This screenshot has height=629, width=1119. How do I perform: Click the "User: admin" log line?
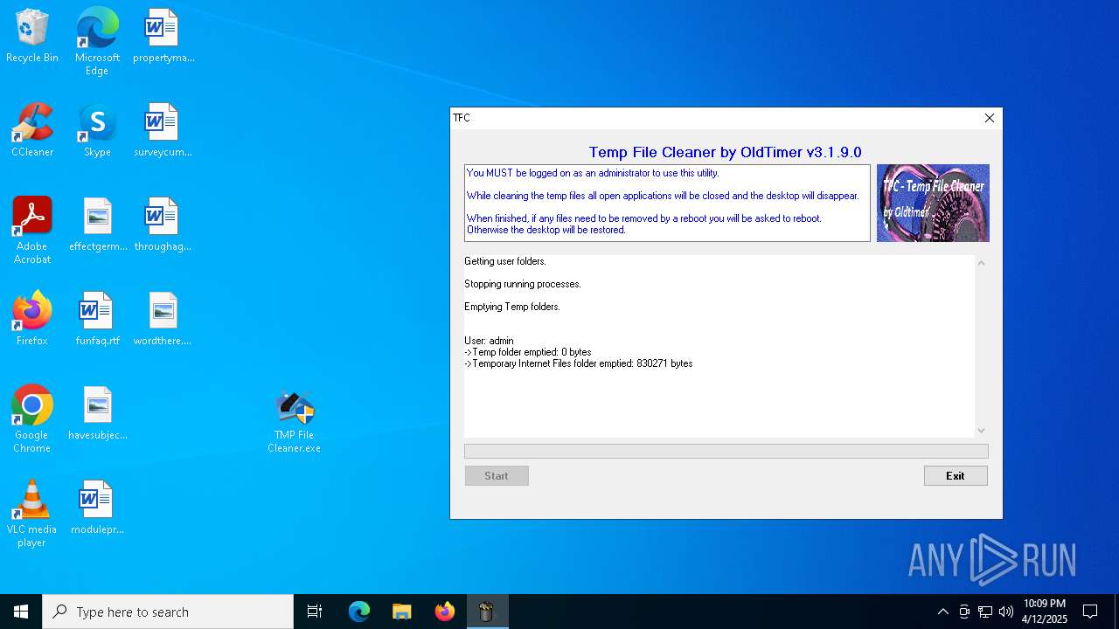[x=489, y=341]
